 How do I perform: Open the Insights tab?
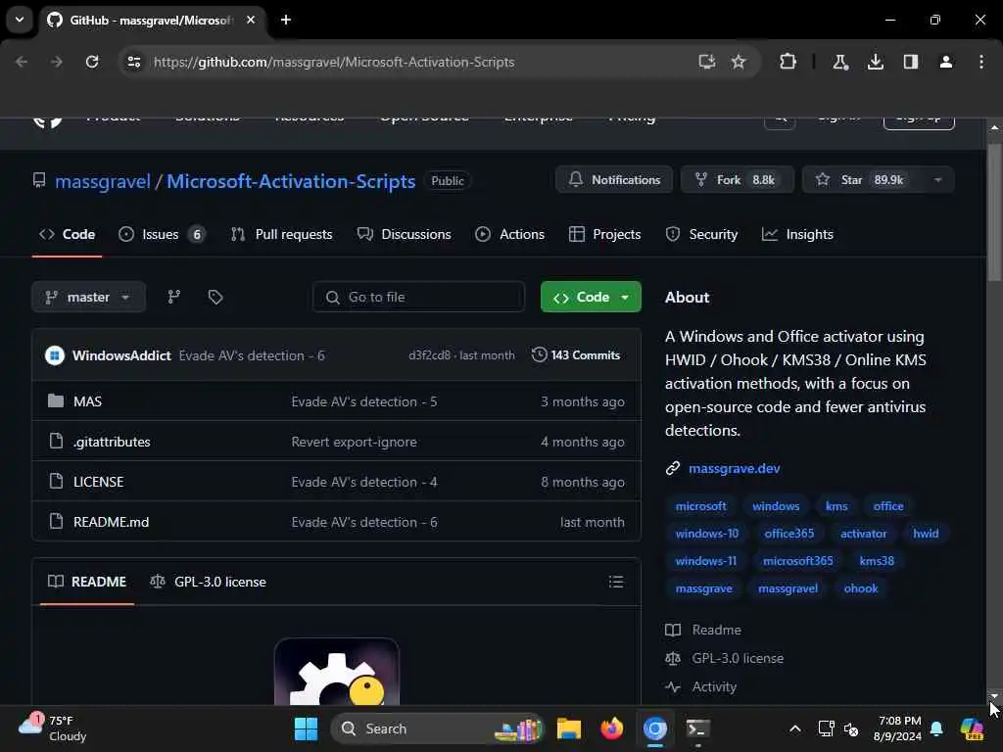click(x=797, y=235)
